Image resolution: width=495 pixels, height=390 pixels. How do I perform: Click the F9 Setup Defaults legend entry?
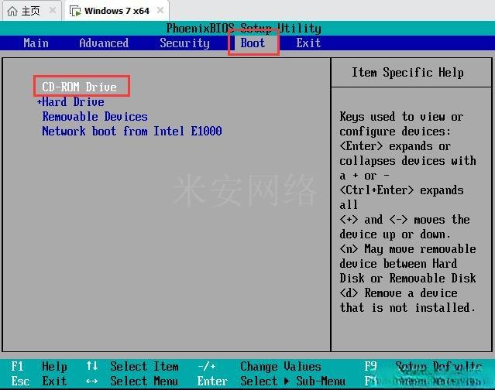tap(423, 366)
